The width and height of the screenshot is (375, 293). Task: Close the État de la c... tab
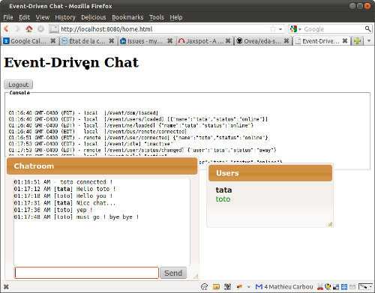point(112,40)
